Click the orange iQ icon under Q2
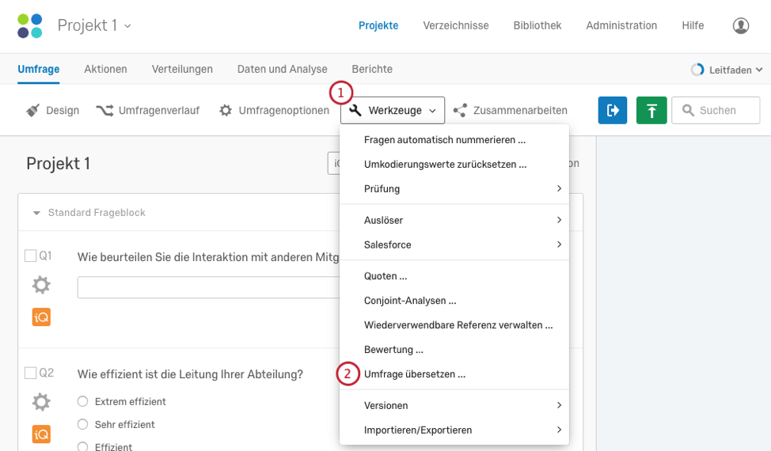The image size is (771, 451). (x=41, y=434)
